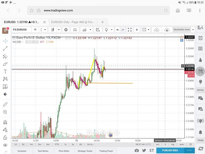Image resolution: width=205 pixels, height=154 pixels.
Task: Expand the lightbulb dropdown arrow
Action: (x=112, y=30)
